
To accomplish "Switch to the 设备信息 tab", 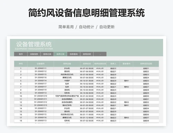I will coord(34,54).
